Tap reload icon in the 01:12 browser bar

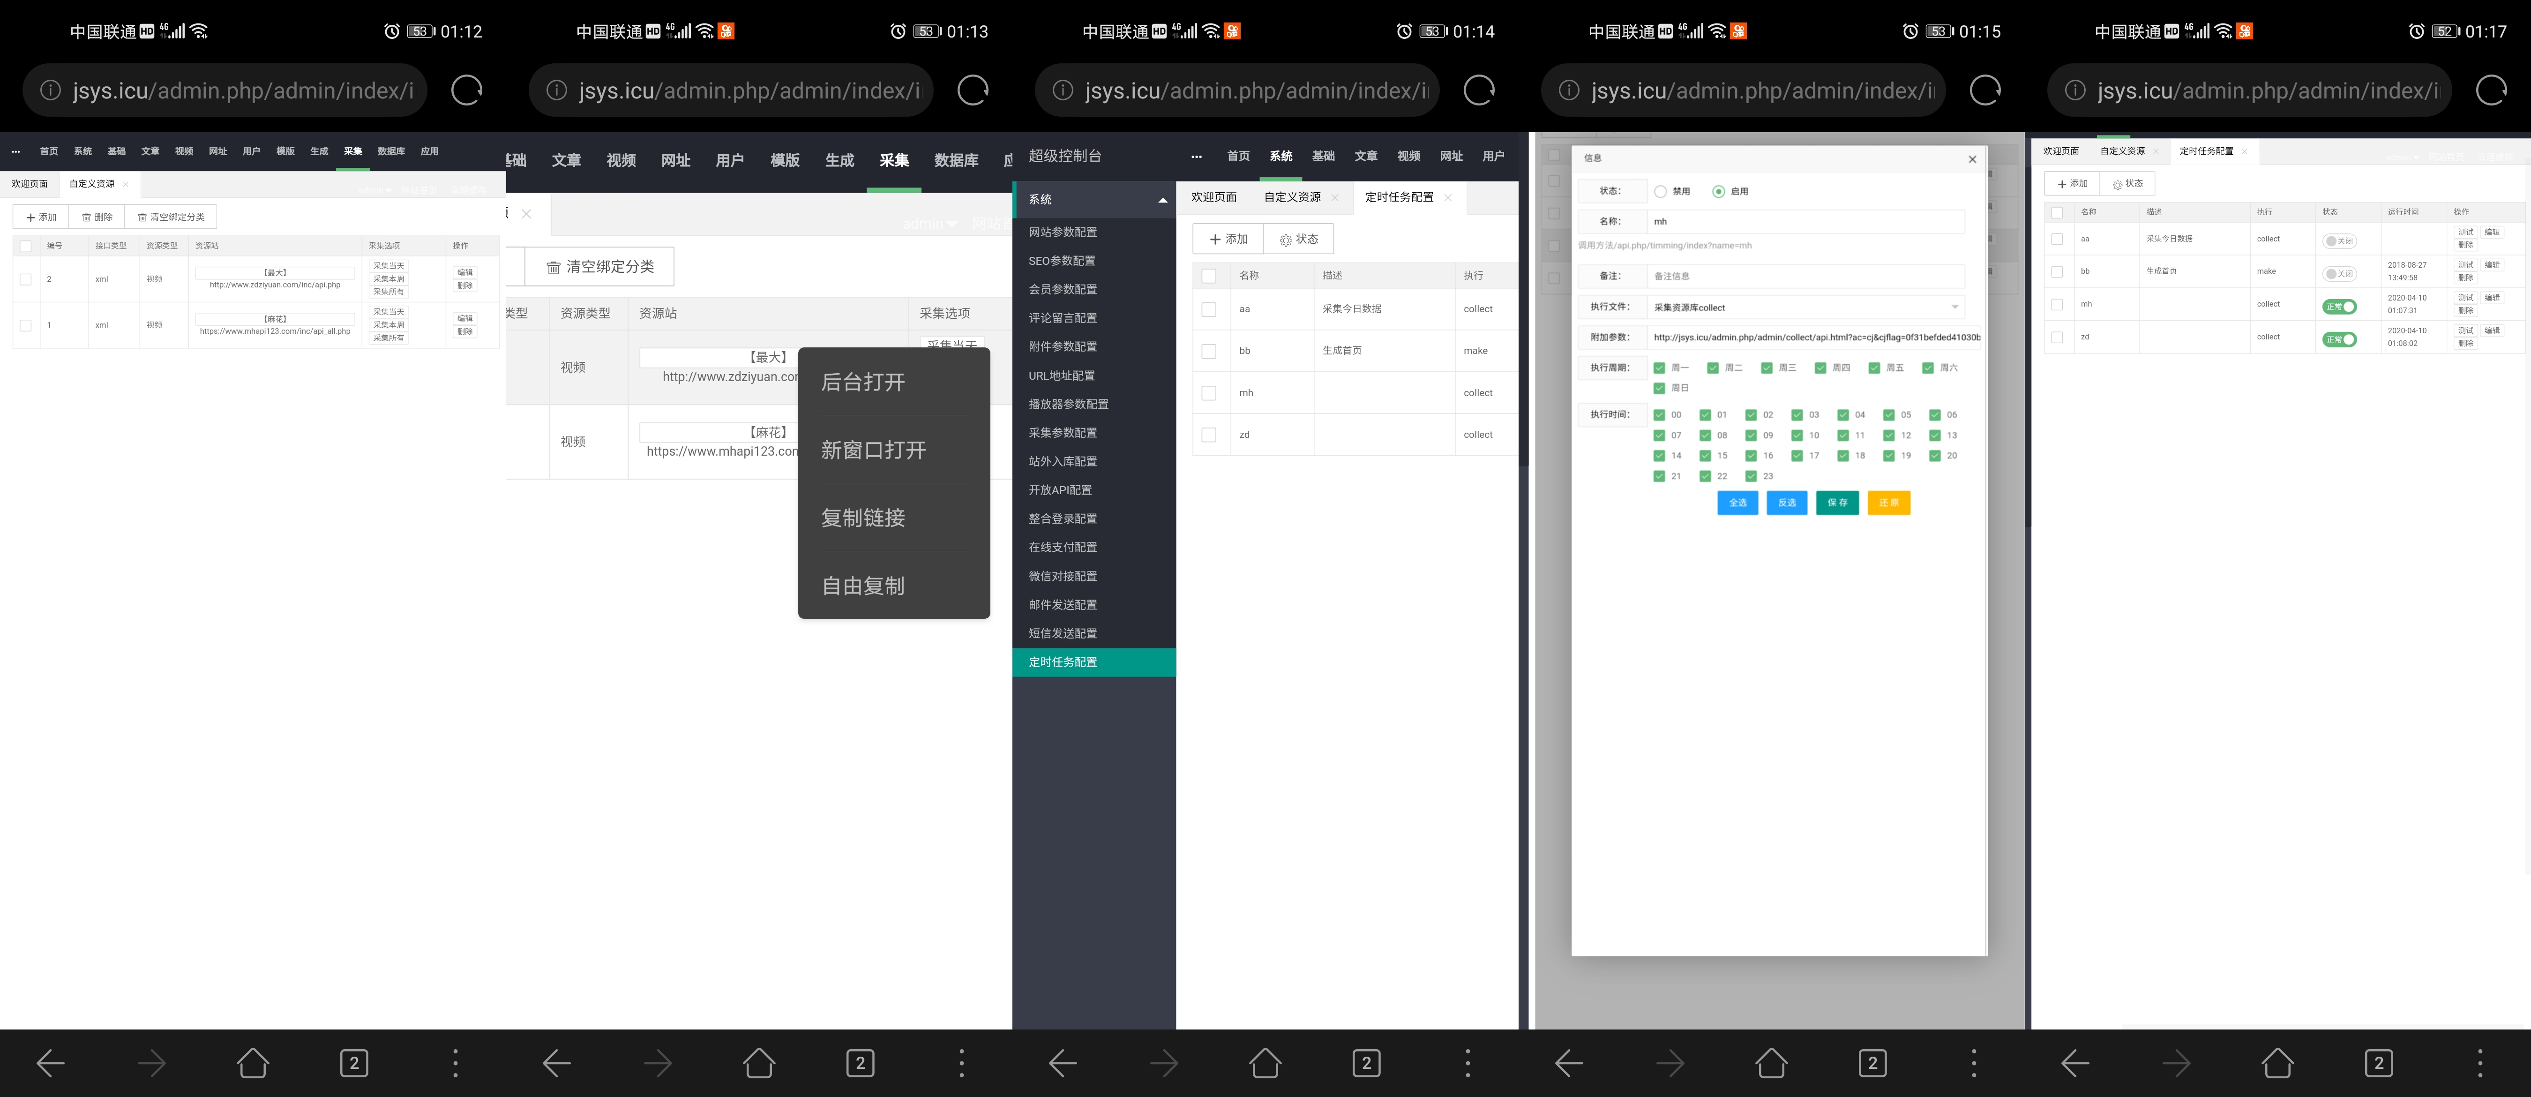467,90
